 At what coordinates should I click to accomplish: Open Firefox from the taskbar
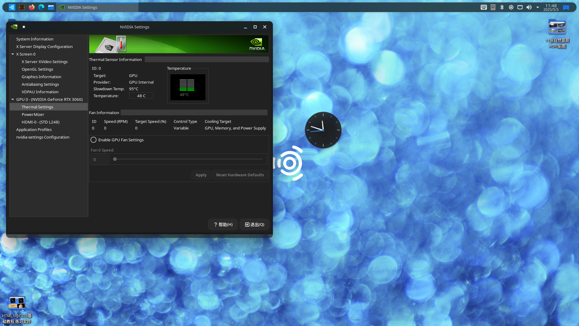pos(32,7)
